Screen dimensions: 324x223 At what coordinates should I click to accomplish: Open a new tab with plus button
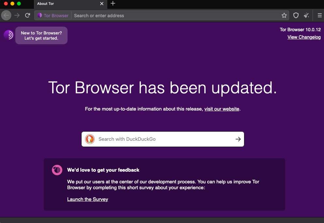tap(113, 4)
